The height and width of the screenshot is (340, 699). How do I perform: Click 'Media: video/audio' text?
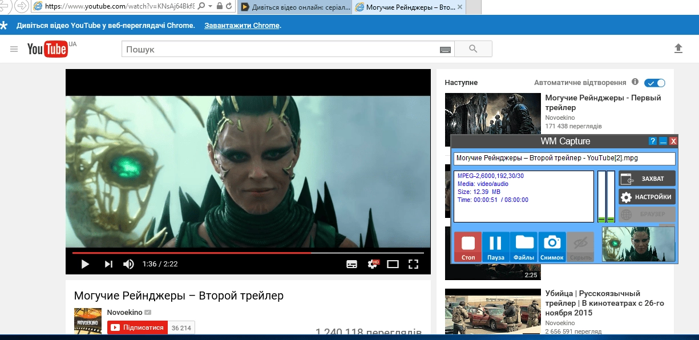coord(483,184)
